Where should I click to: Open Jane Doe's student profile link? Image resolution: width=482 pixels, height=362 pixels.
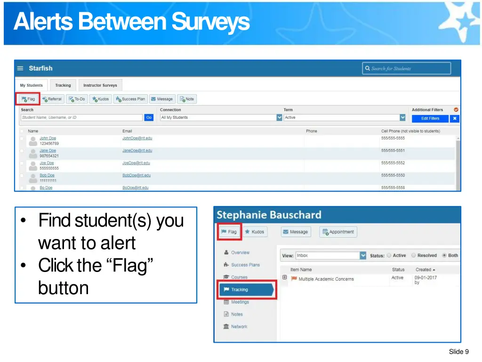click(x=48, y=150)
